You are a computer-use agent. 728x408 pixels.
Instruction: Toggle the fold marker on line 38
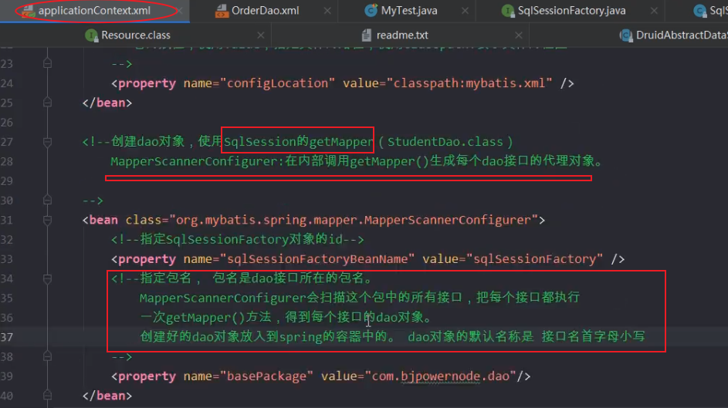click(x=47, y=356)
